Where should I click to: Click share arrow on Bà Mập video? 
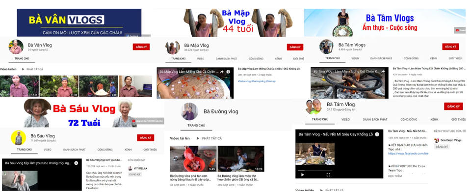tap(222, 72)
